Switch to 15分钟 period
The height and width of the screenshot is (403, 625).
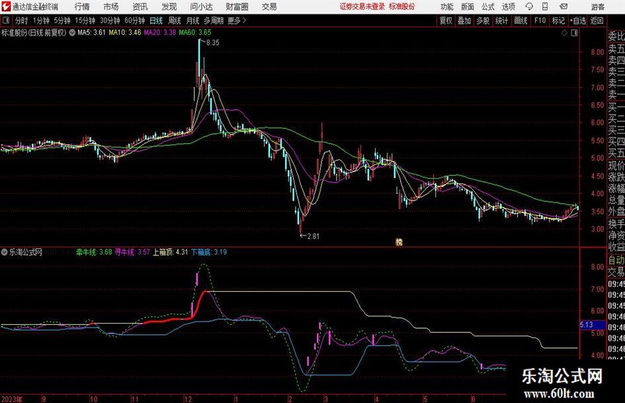[85, 21]
